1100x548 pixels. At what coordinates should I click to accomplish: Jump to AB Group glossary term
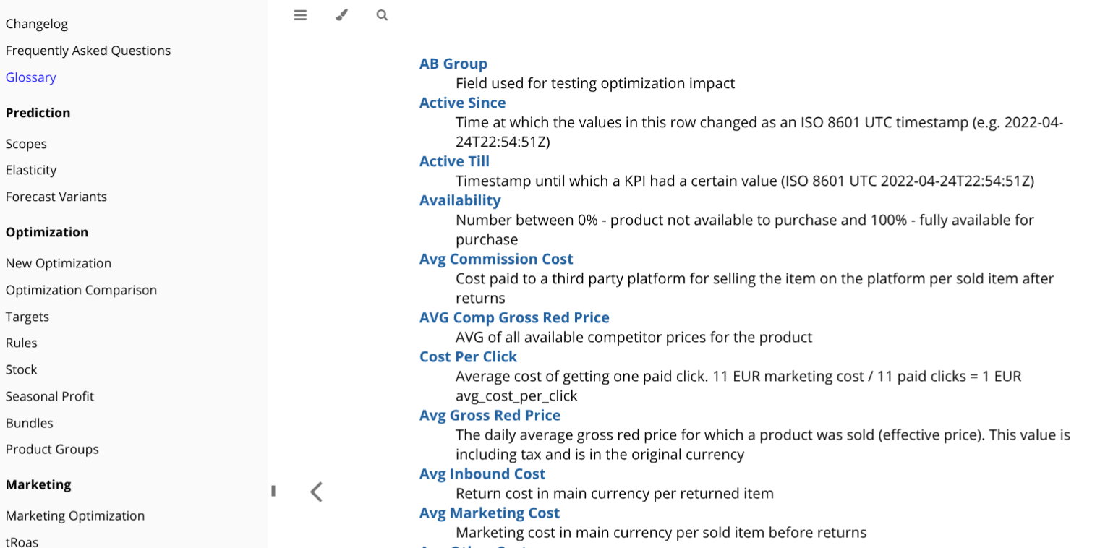click(453, 64)
